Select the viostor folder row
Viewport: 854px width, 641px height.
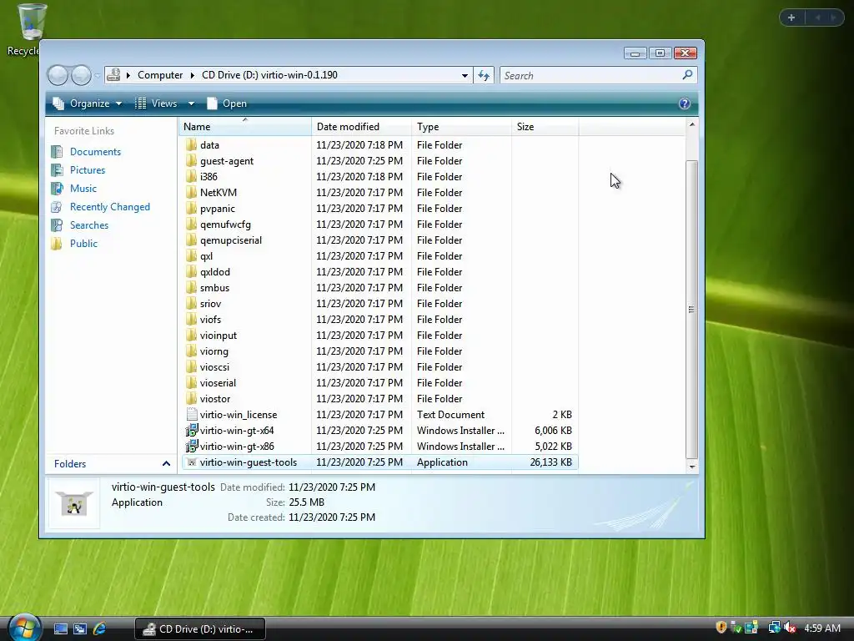[379, 398]
